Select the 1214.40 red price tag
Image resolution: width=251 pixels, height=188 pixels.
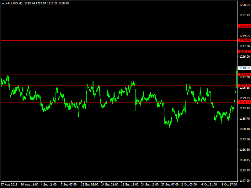(244, 74)
